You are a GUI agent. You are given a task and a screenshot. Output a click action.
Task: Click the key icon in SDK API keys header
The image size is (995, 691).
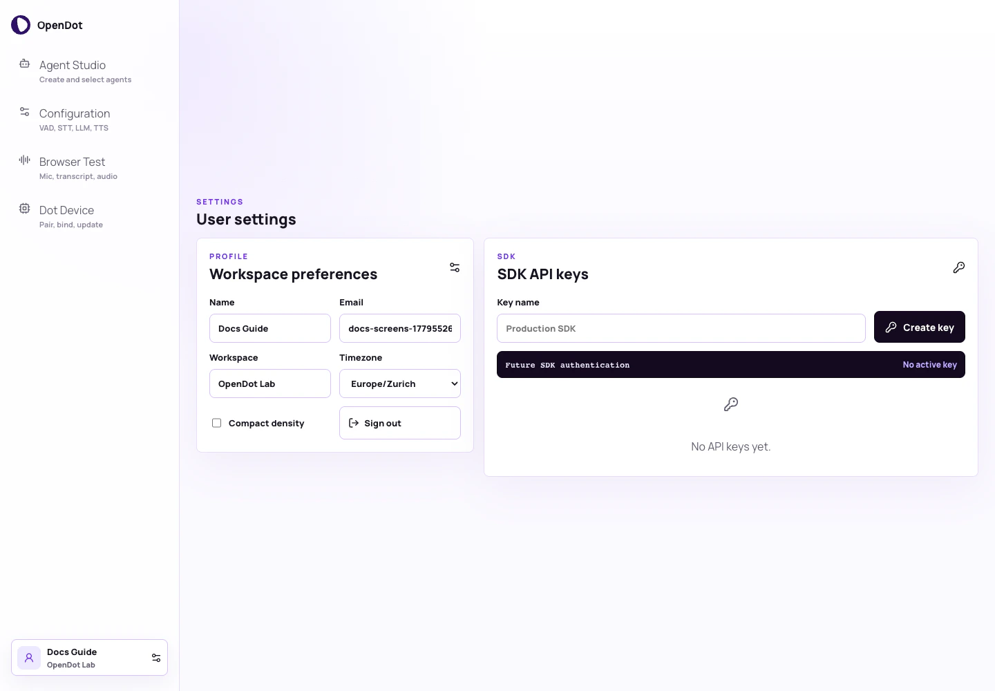[959, 267]
